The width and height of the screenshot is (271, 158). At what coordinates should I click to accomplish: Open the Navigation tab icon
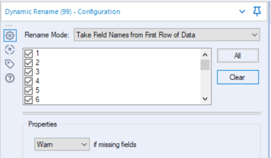[x=10, y=50]
